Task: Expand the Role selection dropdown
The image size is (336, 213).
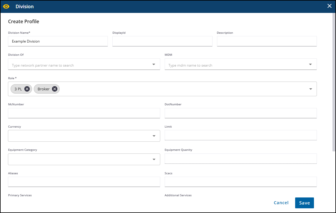Action: (x=311, y=89)
